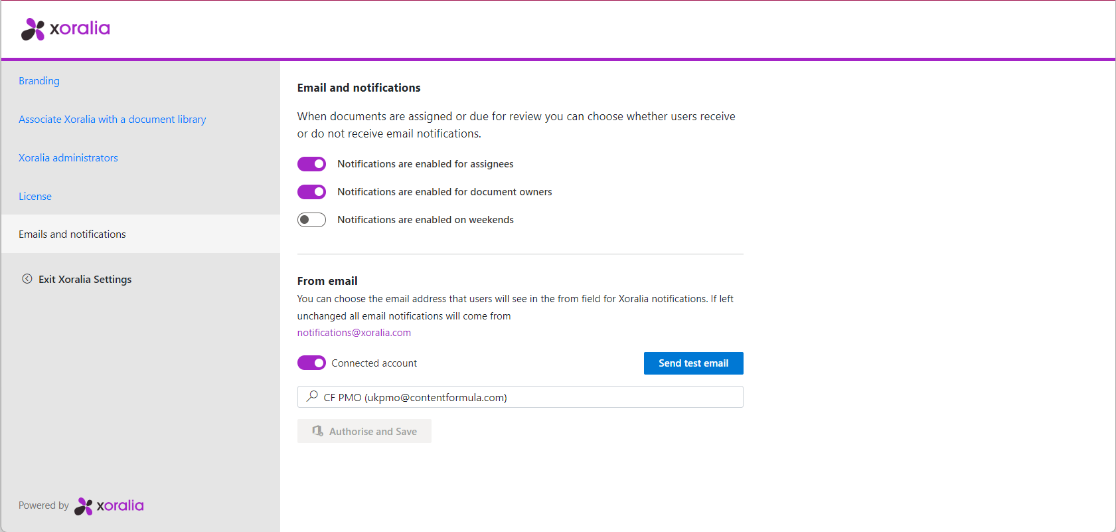
Task: Go to Xoralia administrators
Action: point(68,157)
